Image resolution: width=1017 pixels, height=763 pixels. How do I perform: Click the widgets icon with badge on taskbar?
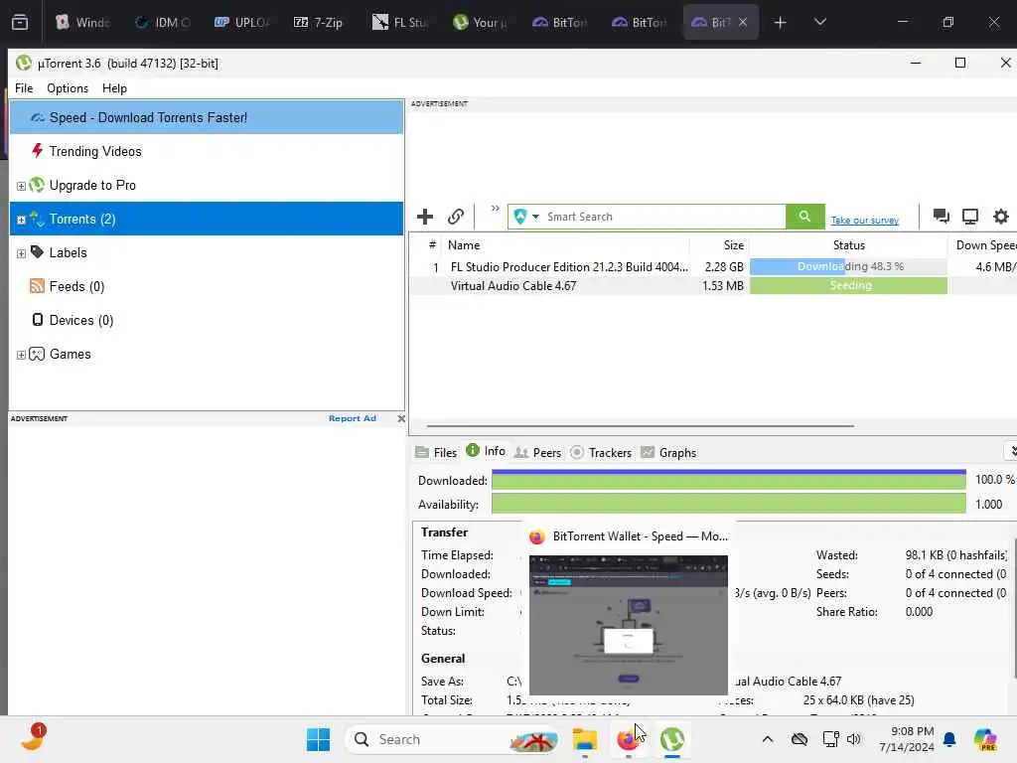pos(32,737)
